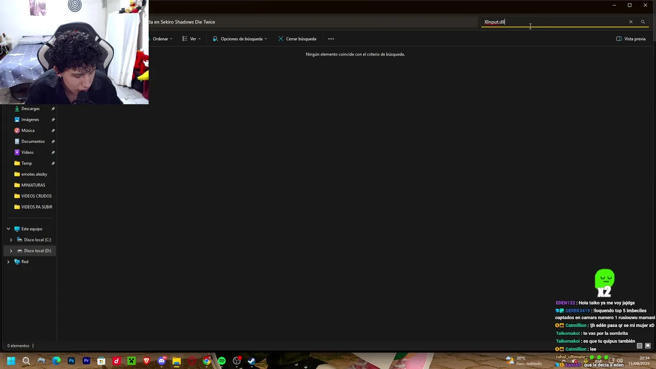Open the Minecraft taskbar icon
The height and width of the screenshot is (369, 656).
131,361
